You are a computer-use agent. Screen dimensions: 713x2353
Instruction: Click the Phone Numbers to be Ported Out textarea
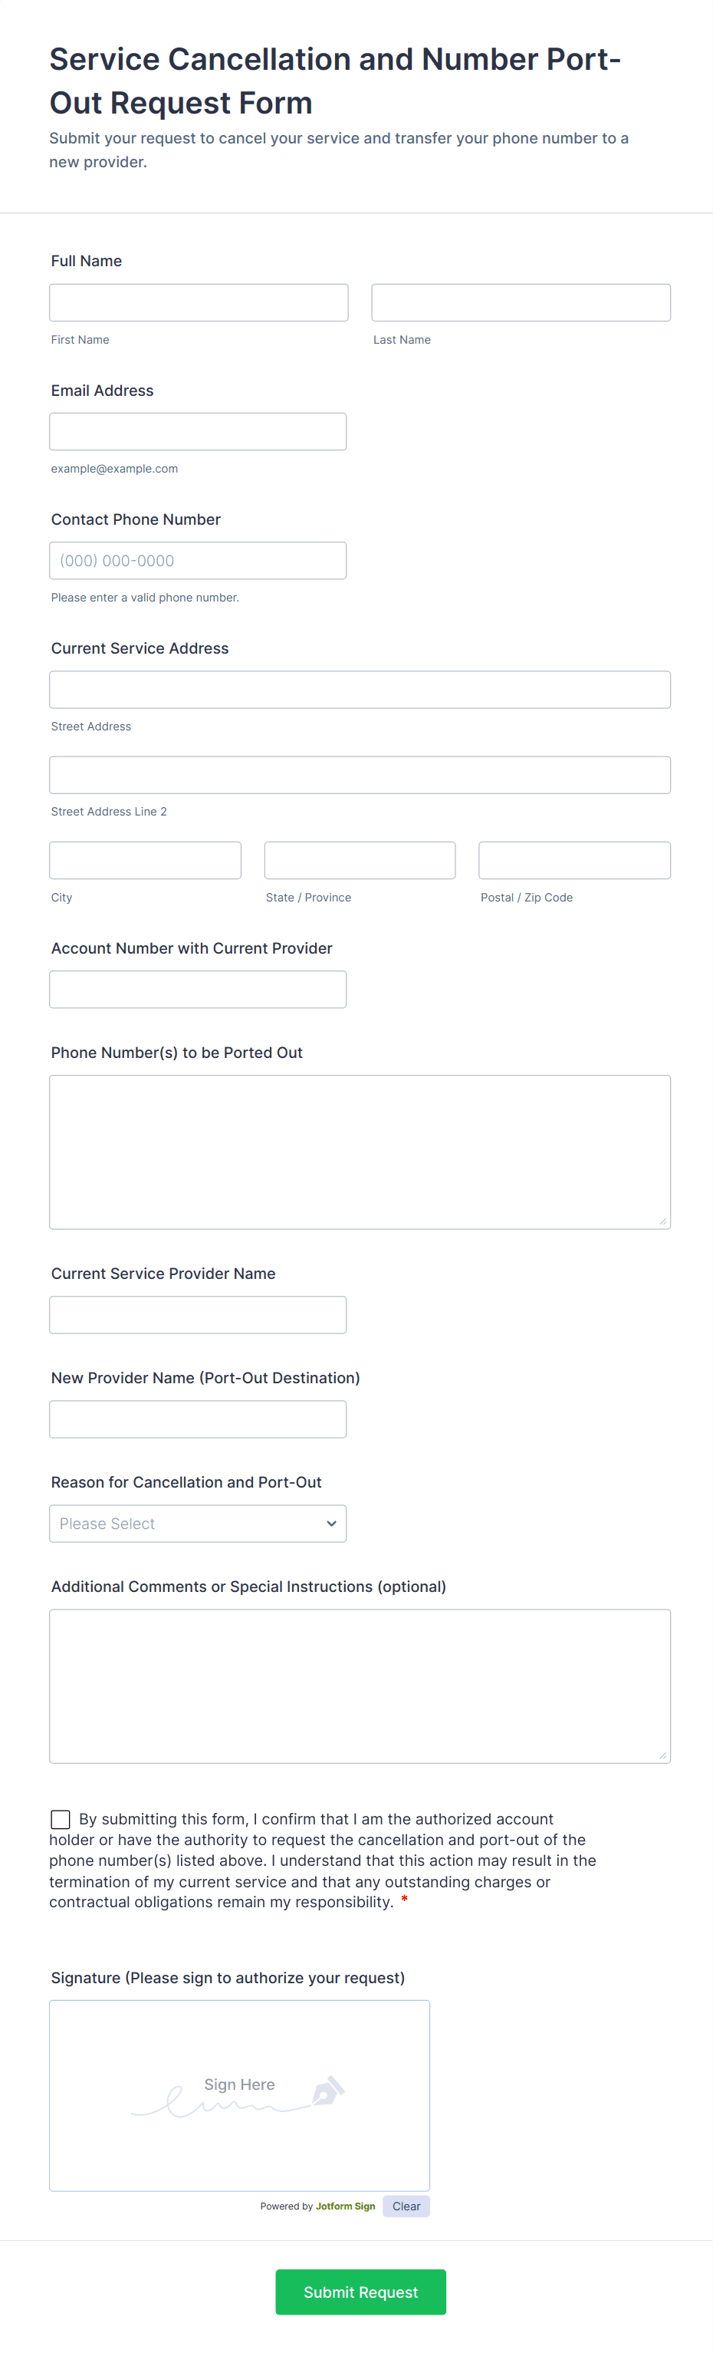click(359, 1151)
